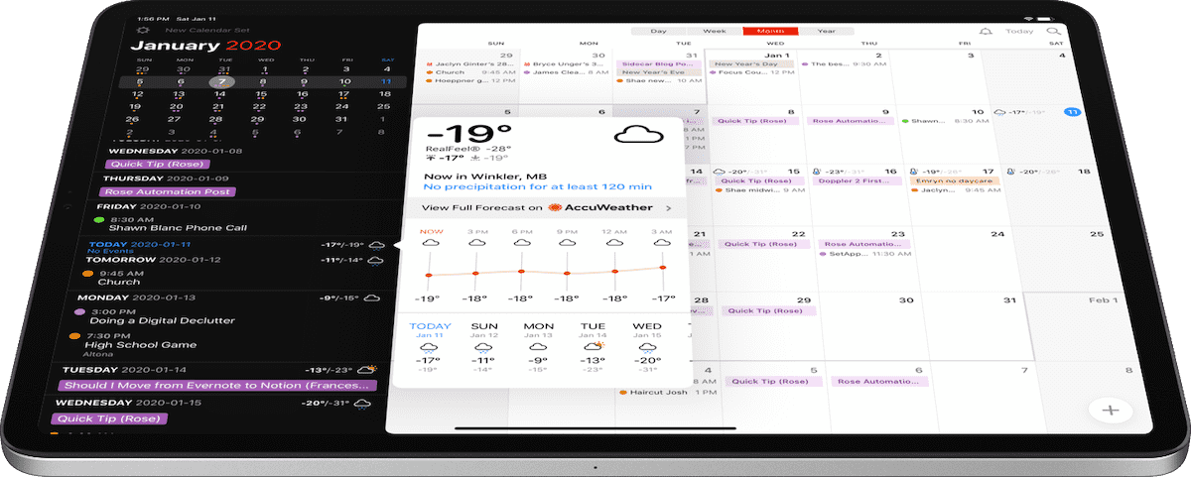Select the Month view tab
The image size is (1191, 477).
[769, 32]
